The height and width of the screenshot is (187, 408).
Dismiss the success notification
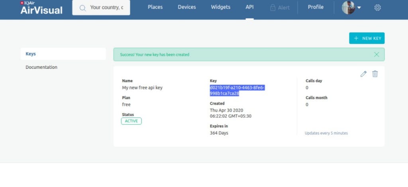click(377, 54)
